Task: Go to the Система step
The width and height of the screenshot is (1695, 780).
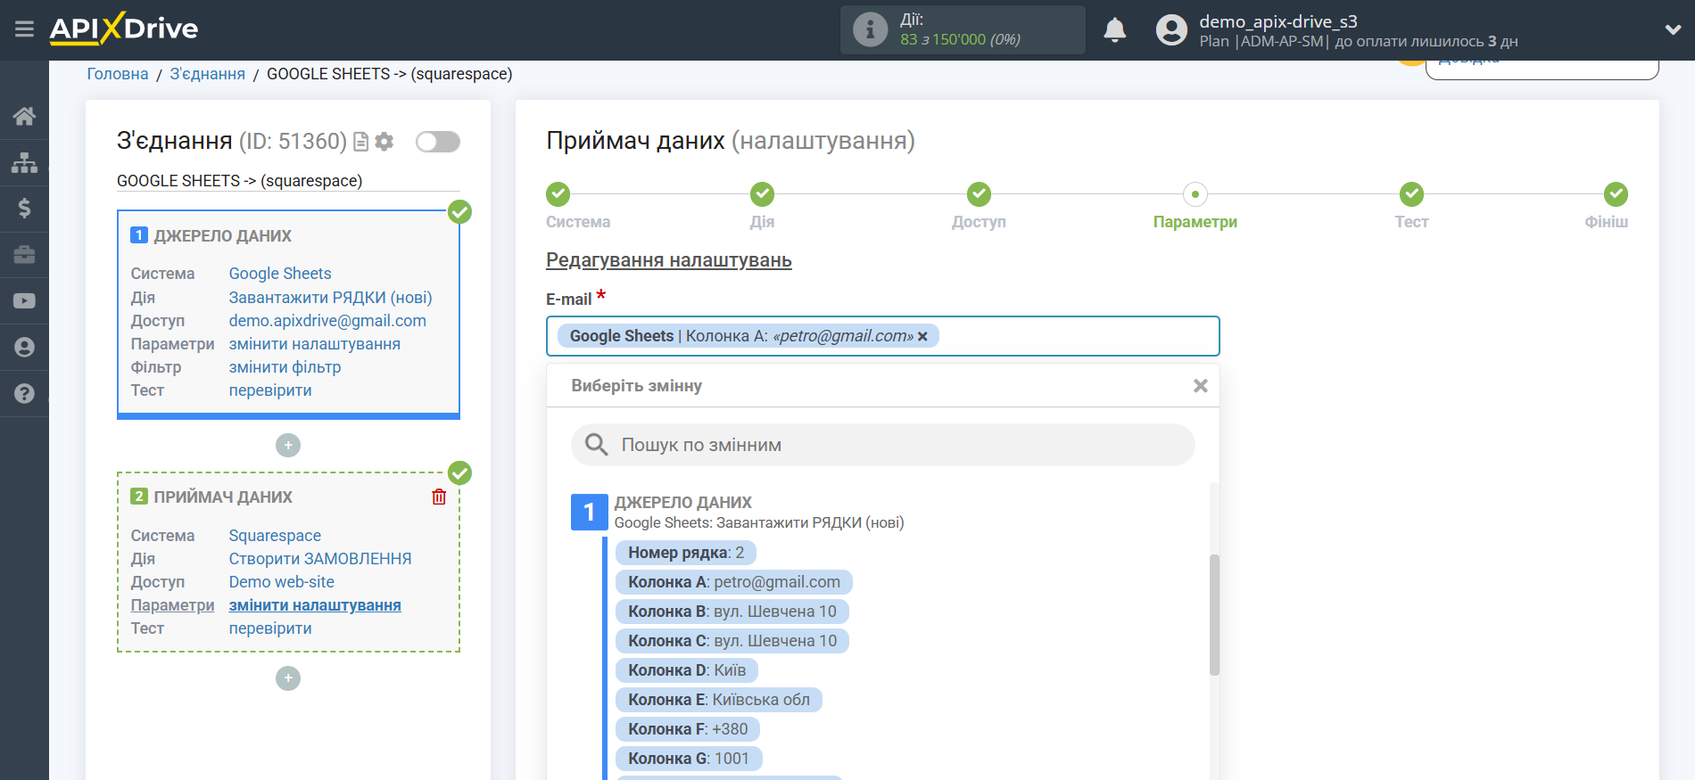Action: tap(558, 194)
